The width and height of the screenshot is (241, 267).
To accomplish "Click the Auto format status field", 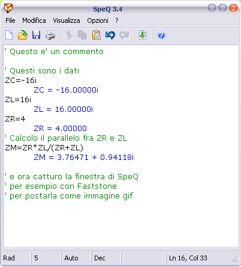I will pyautogui.click(x=76, y=258).
